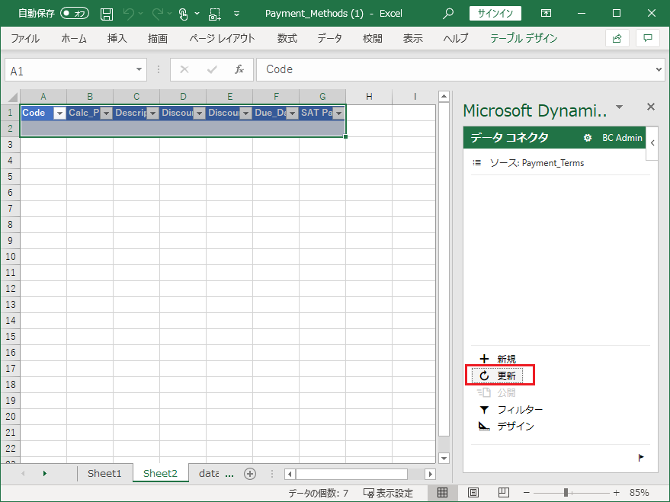Click the zoom slider handle
The width and height of the screenshot is (670, 502).
tap(566, 493)
